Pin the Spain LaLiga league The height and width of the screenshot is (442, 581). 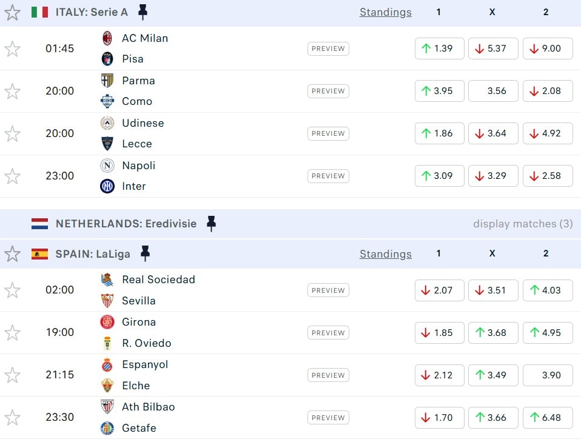(145, 253)
